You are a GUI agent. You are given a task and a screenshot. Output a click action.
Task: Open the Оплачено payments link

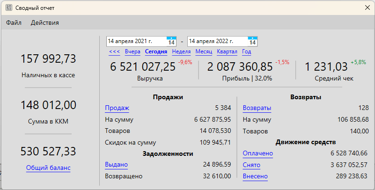point(257,153)
